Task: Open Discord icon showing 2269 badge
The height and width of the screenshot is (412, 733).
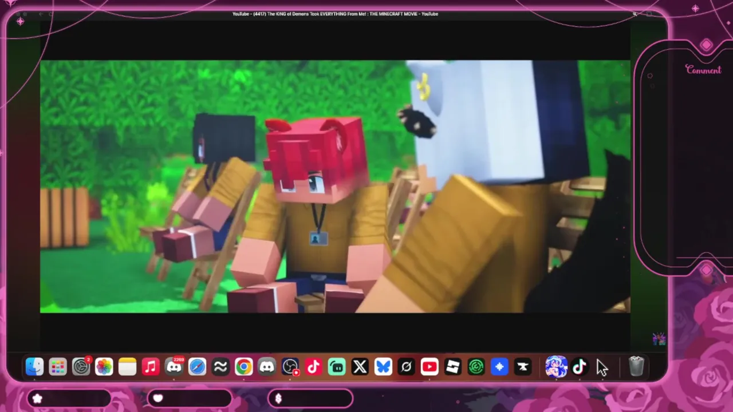Action: pos(174,367)
